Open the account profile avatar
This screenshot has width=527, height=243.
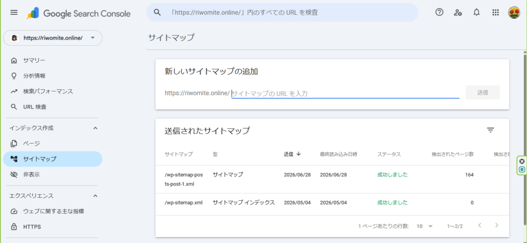[514, 12]
